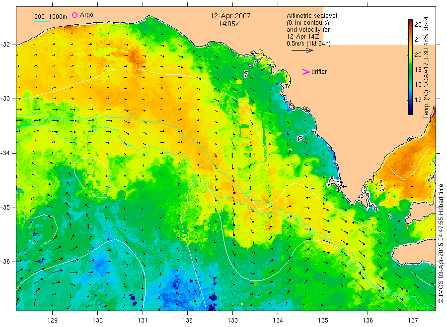Click the -33 latitude label

pyautogui.click(x=5, y=99)
